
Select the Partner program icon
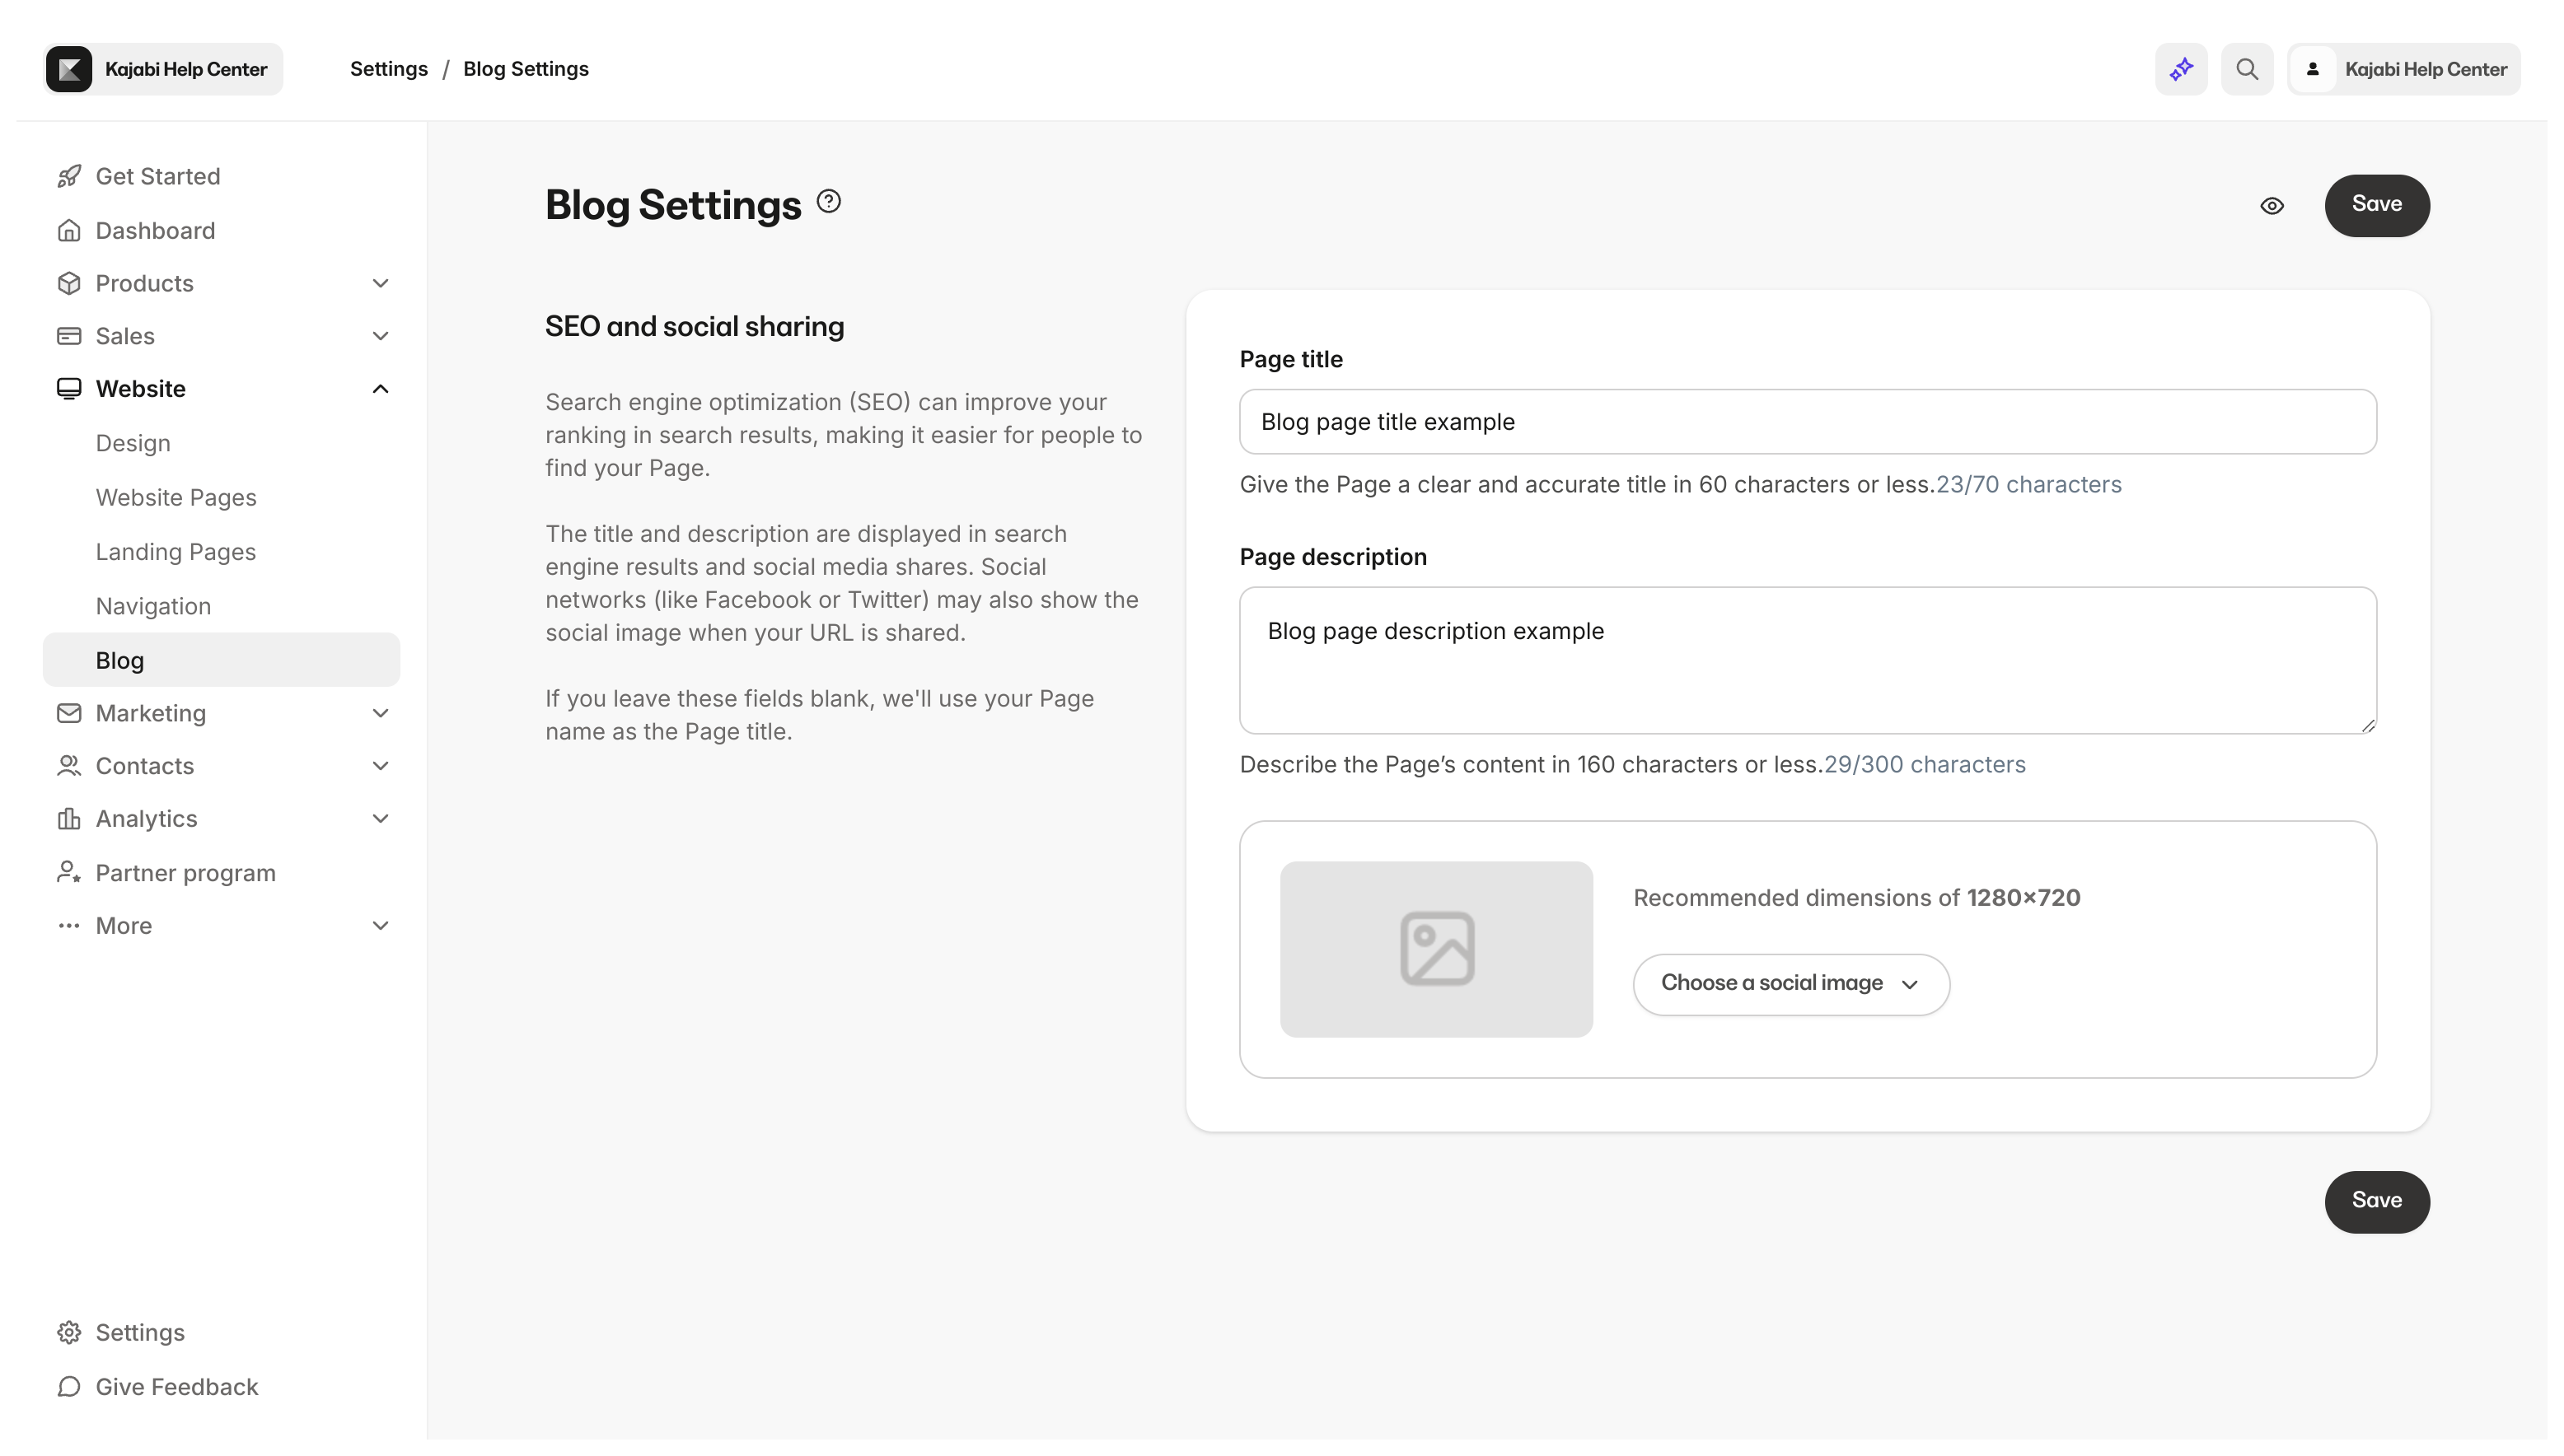(x=69, y=872)
